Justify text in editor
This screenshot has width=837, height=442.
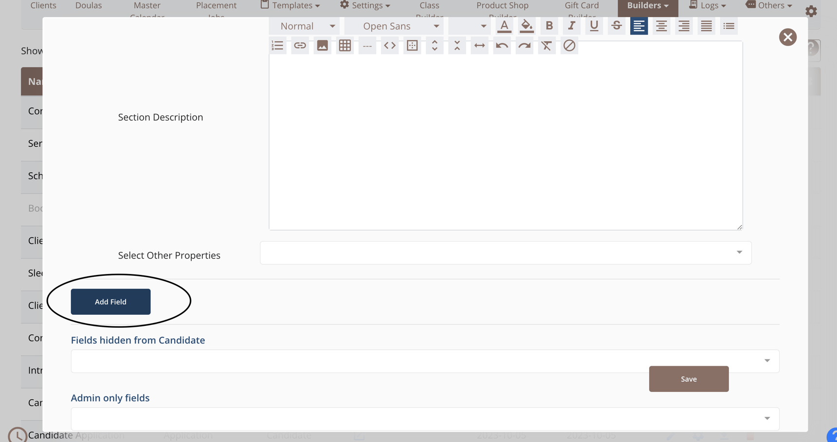[706, 26]
